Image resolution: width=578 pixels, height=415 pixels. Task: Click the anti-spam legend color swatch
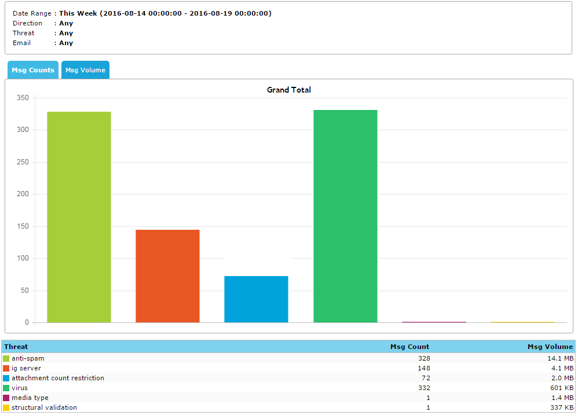coord(6,359)
